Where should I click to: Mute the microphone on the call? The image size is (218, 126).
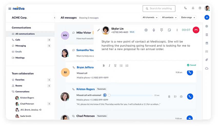[x=154, y=30]
